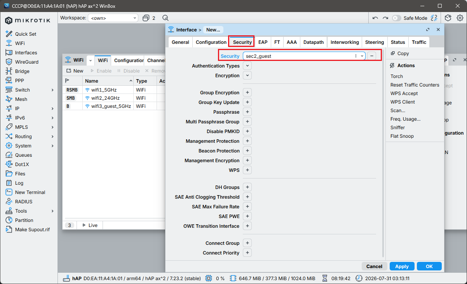Viewport: 467px width, 284px height.
Task: Click Copy in the side panel
Action: pyautogui.click(x=400, y=54)
